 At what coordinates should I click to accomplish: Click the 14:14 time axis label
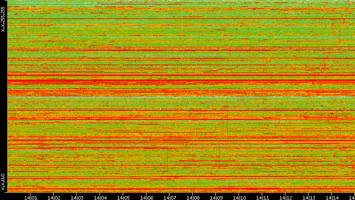[332, 198]
